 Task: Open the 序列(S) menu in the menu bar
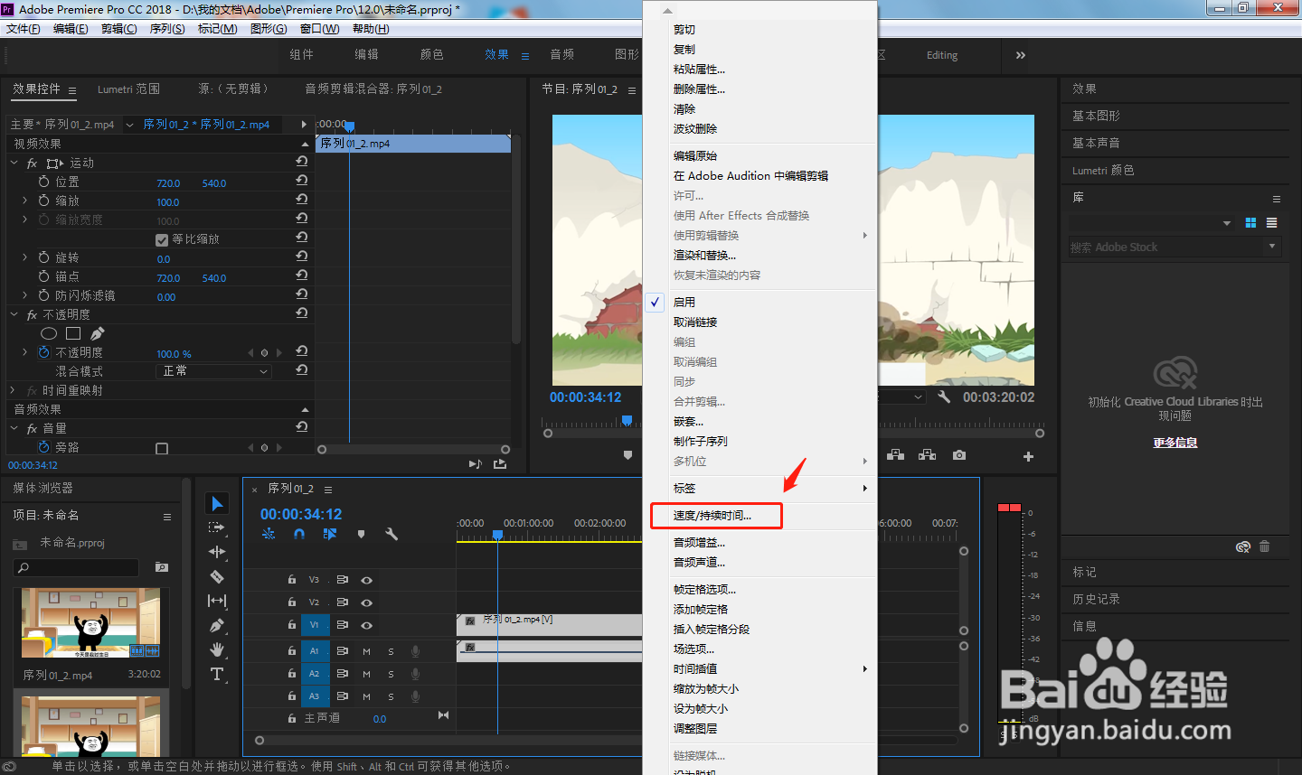click(167, 29)
